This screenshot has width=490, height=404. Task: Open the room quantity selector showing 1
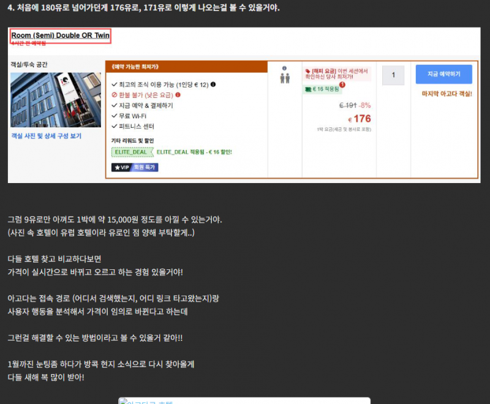[394, 75]
